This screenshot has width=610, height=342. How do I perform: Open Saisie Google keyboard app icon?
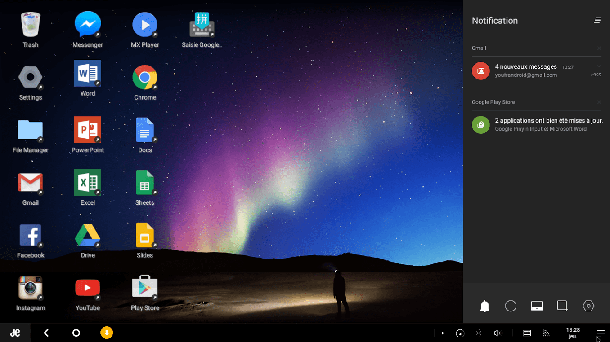click(x=202, y=24)
